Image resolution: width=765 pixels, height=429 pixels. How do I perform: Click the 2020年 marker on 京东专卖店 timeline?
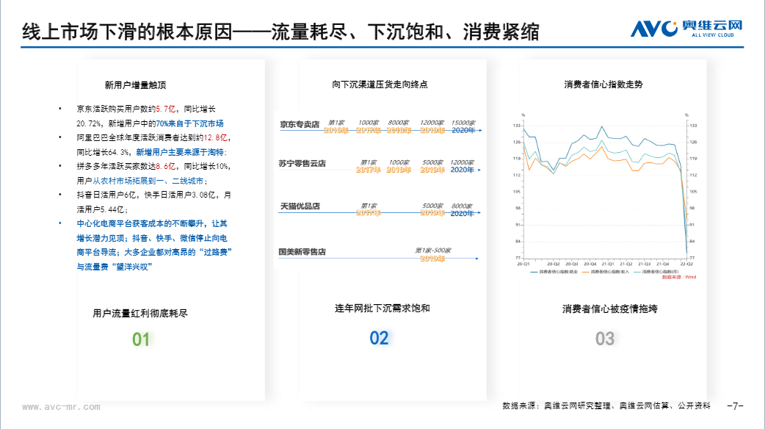[x=462, y=130]
